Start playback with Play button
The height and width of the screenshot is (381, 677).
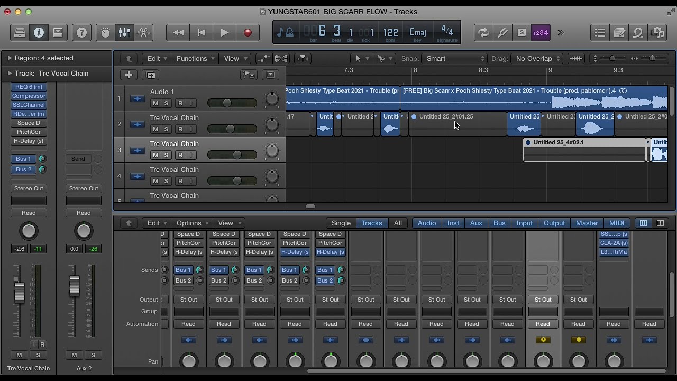(224, 33)
